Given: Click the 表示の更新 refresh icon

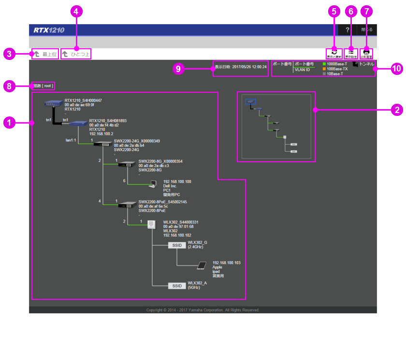Looking at the screenshot, I should click(x=334, y=54).
